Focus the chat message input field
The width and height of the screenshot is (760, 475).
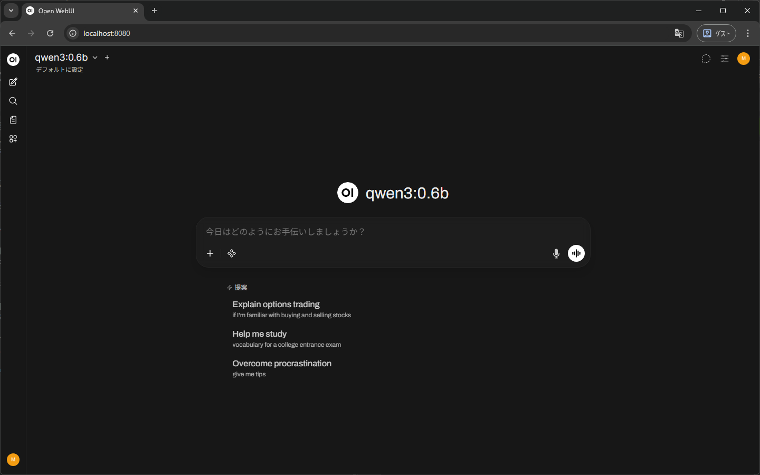[393, 232]
